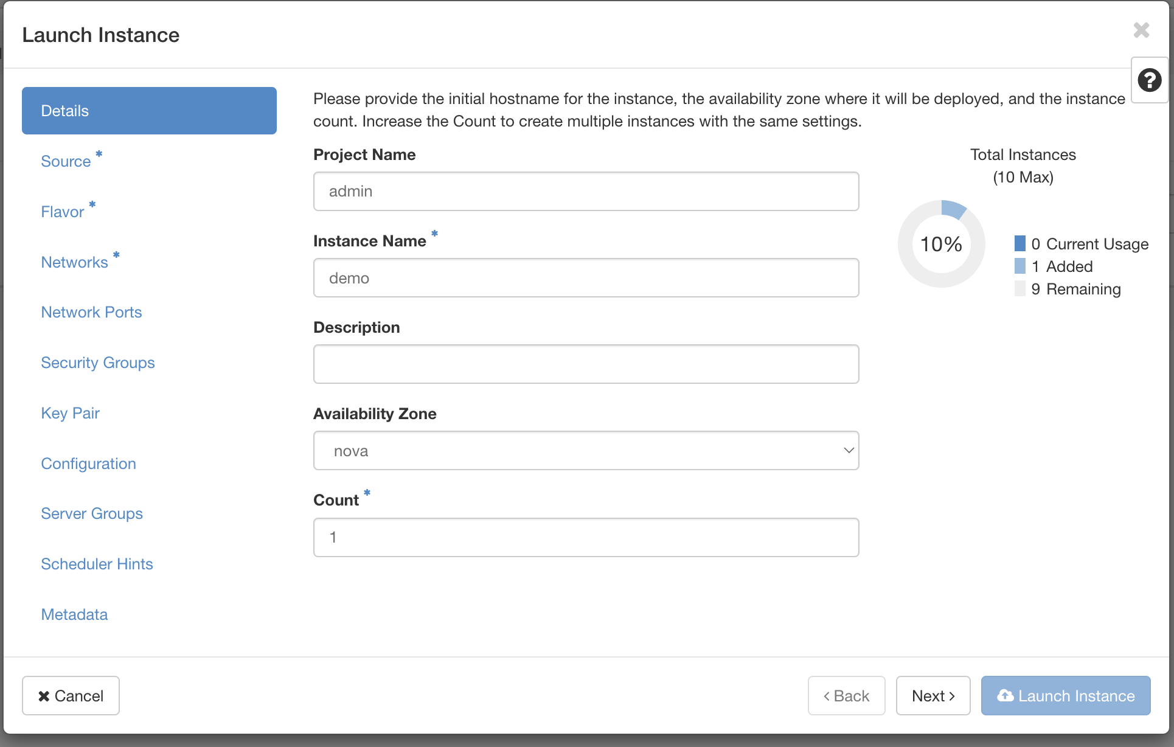Viewport: 1174px width, 747px height.
Task: Open the help panel via question mark icon
Action: point(1149,80)
